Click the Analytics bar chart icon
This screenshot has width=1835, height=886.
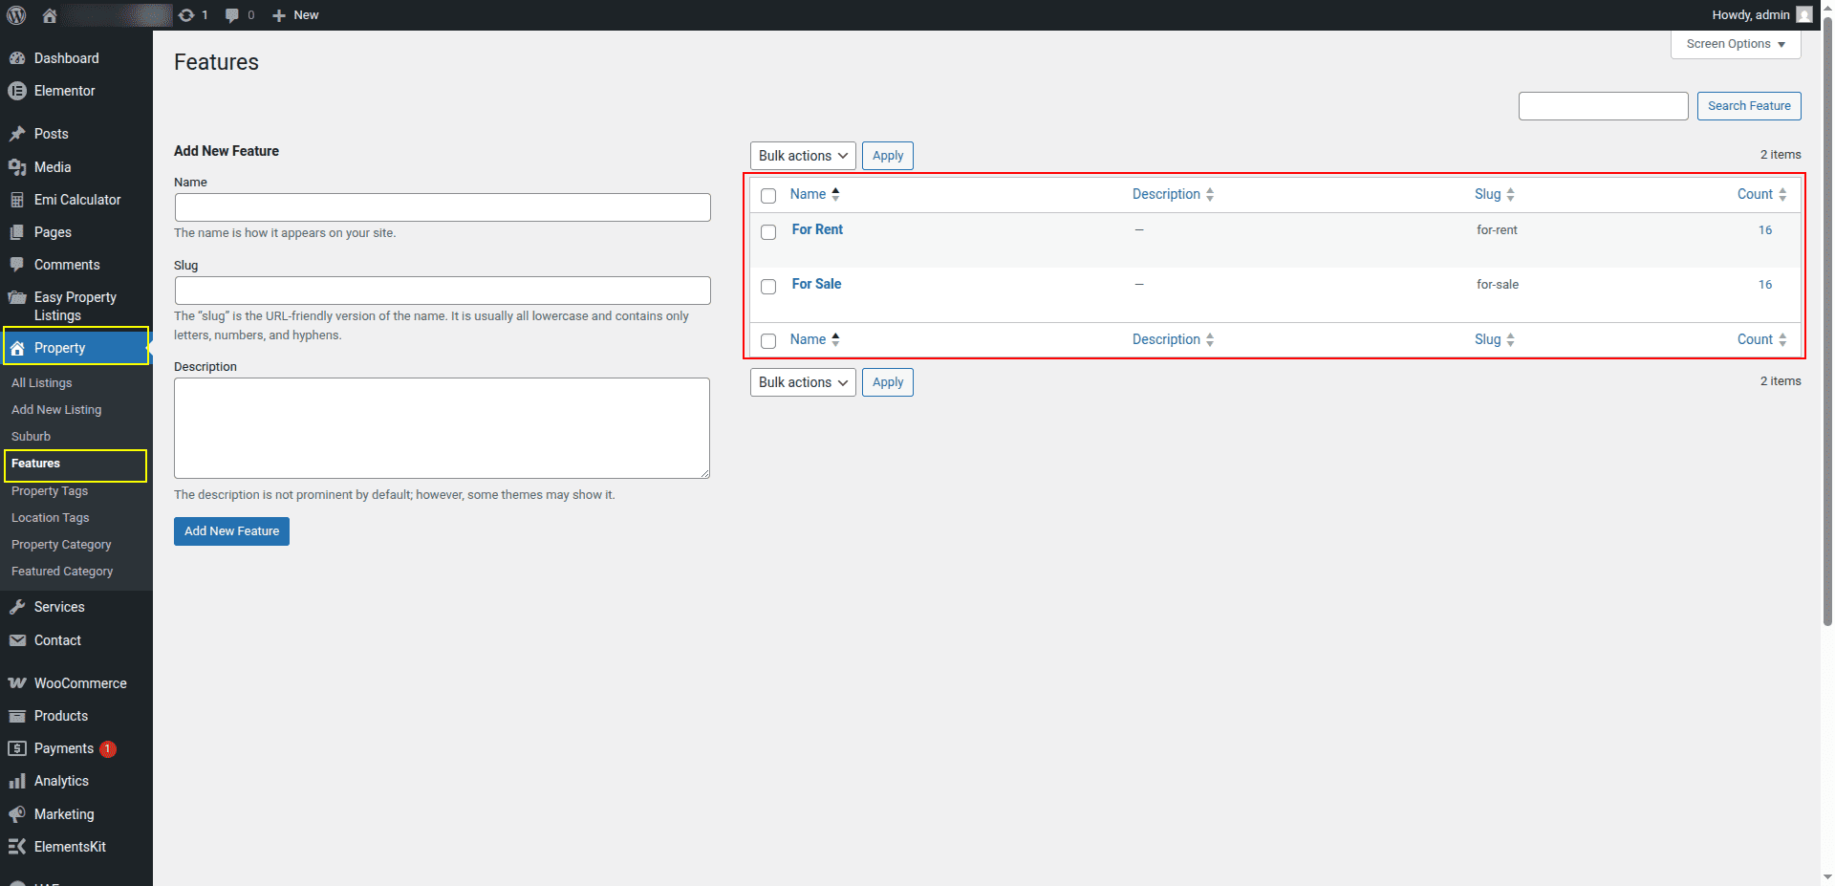pyautogui.click(x=16, y=781)
